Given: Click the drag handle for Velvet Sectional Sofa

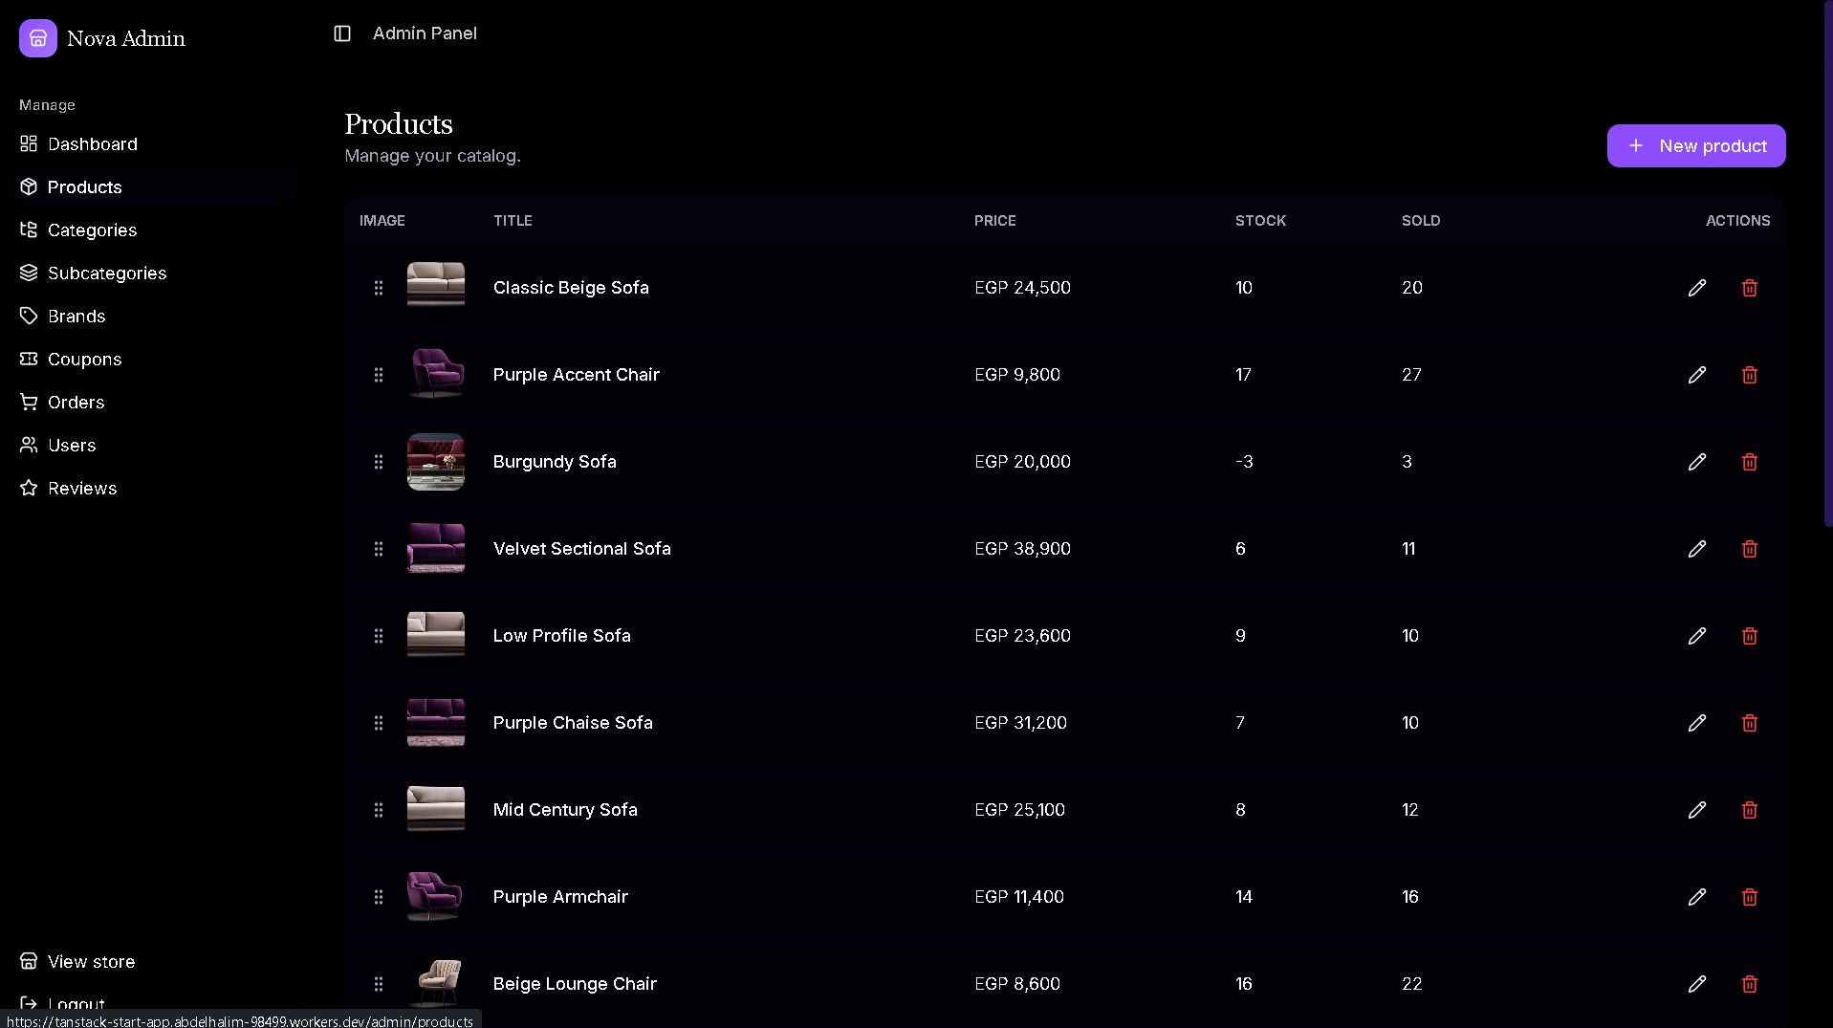Looking at the screenshot, I should coord(379,549).
